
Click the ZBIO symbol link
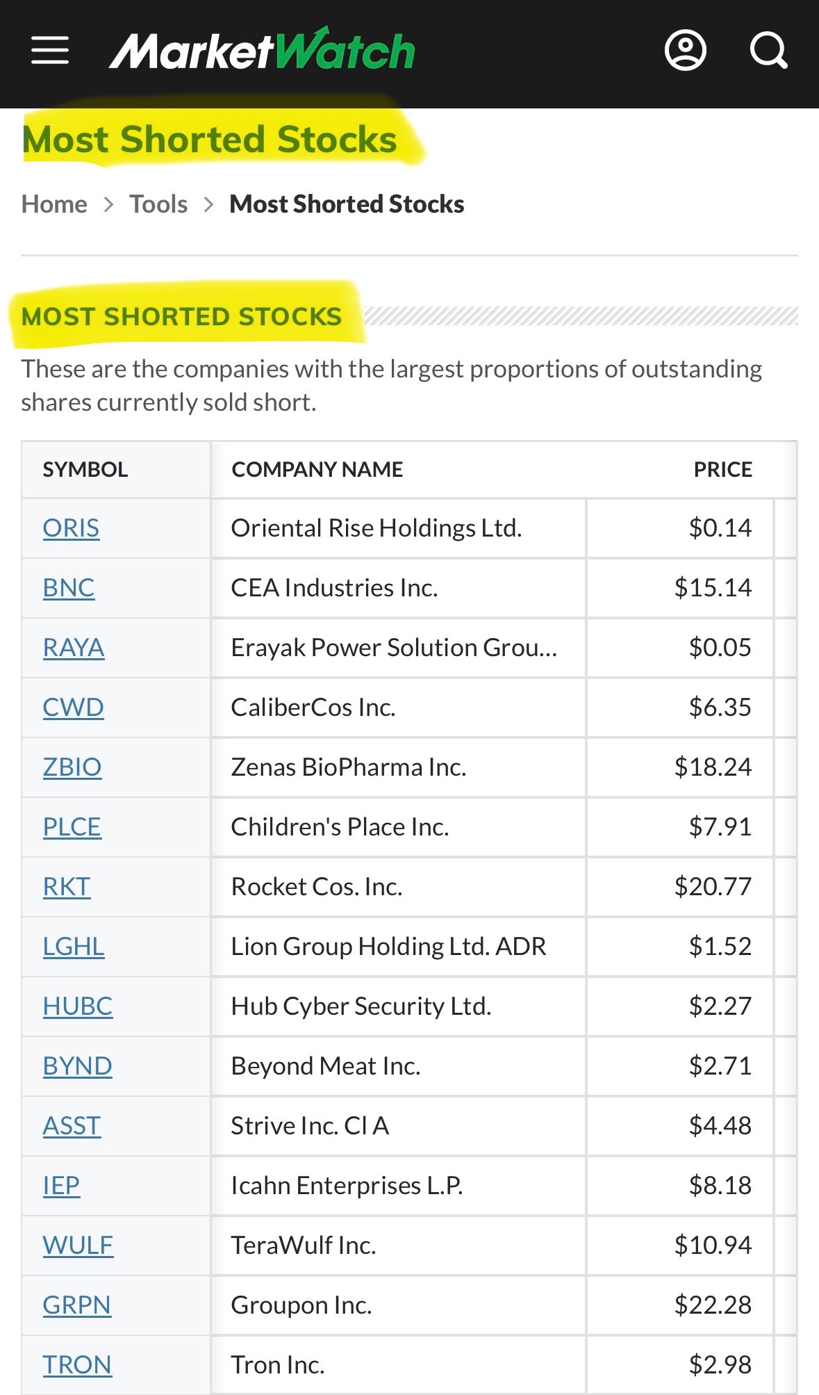(72, 767)
